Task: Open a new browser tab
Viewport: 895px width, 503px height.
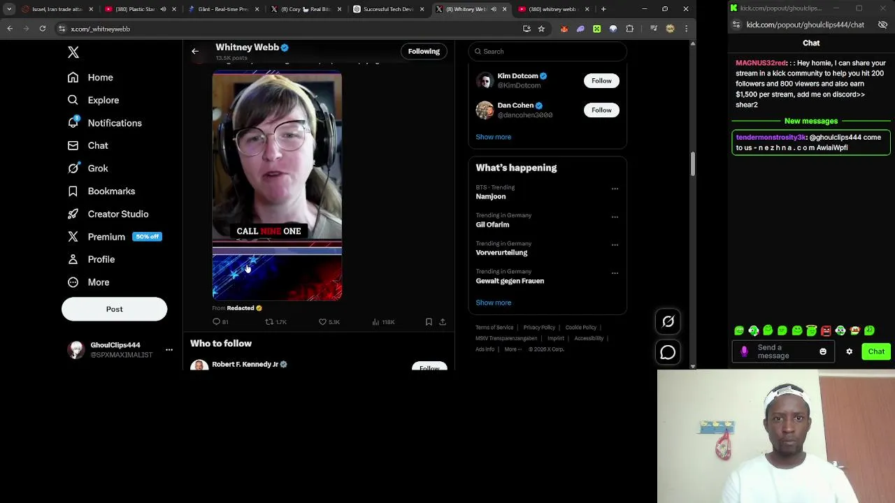Action: click(603, 9)
